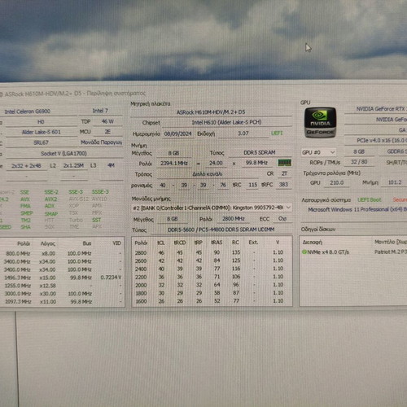Viewport: 407px width, 407px height.
Task: Select the NVIDIA GeForce RTX name field
Action: point(376,109)
